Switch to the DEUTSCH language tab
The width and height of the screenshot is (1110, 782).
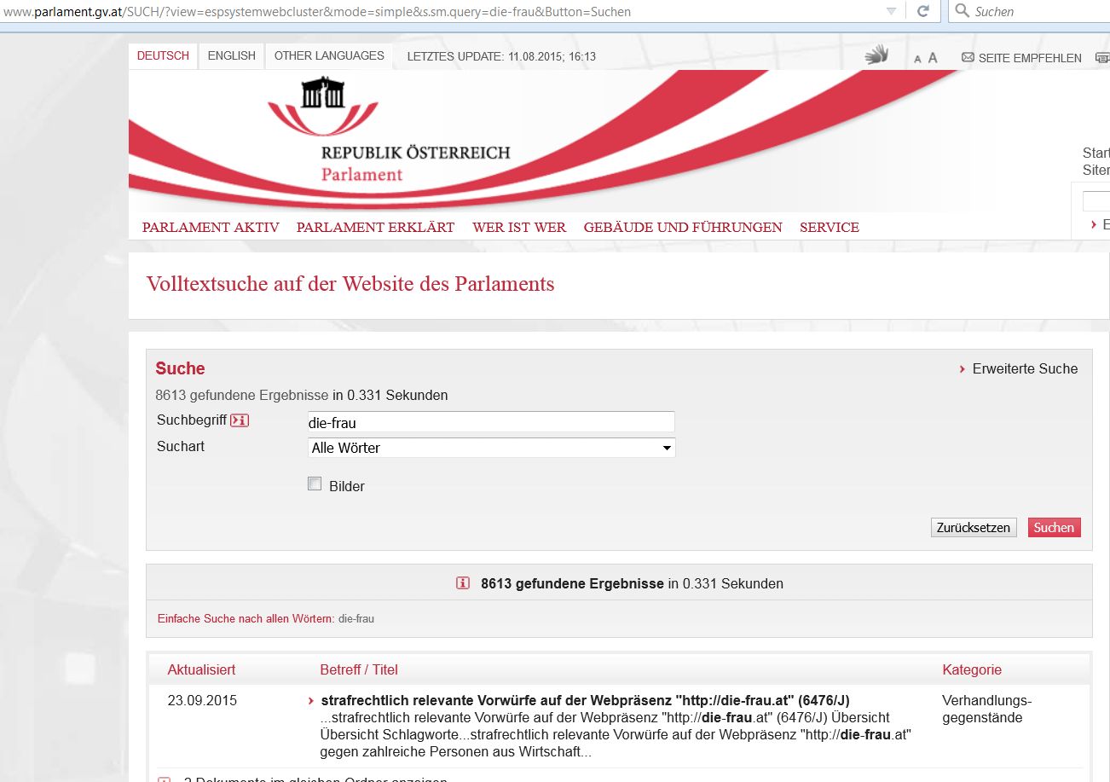click(x=163, y=55)
